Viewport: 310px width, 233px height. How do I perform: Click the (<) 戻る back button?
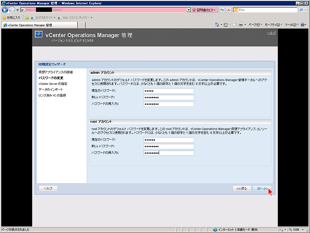pyautogui.click(x=242, y=189)
